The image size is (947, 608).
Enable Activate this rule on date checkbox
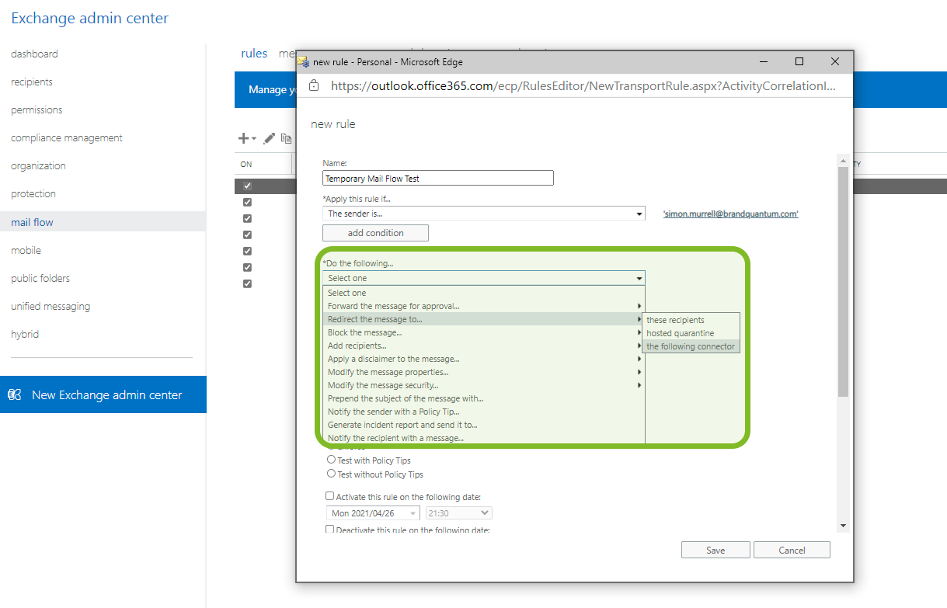pyautogui.click(x=329, y=496)
